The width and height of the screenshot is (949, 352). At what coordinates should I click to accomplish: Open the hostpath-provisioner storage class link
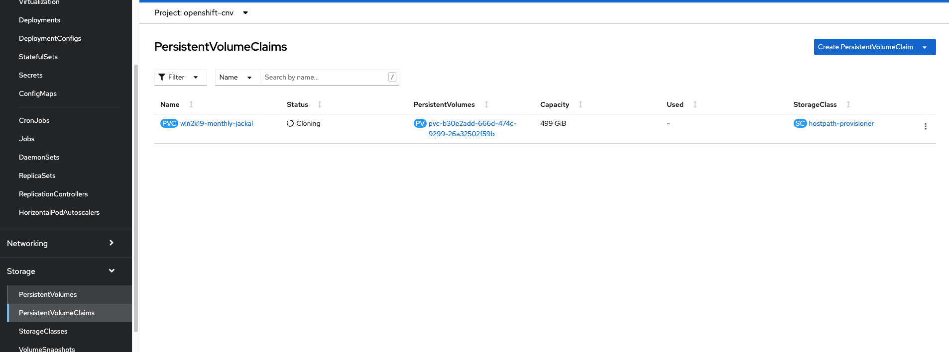coord(841,123)
